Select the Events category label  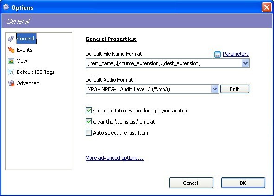pyautogui.click(x=25, y=50)
